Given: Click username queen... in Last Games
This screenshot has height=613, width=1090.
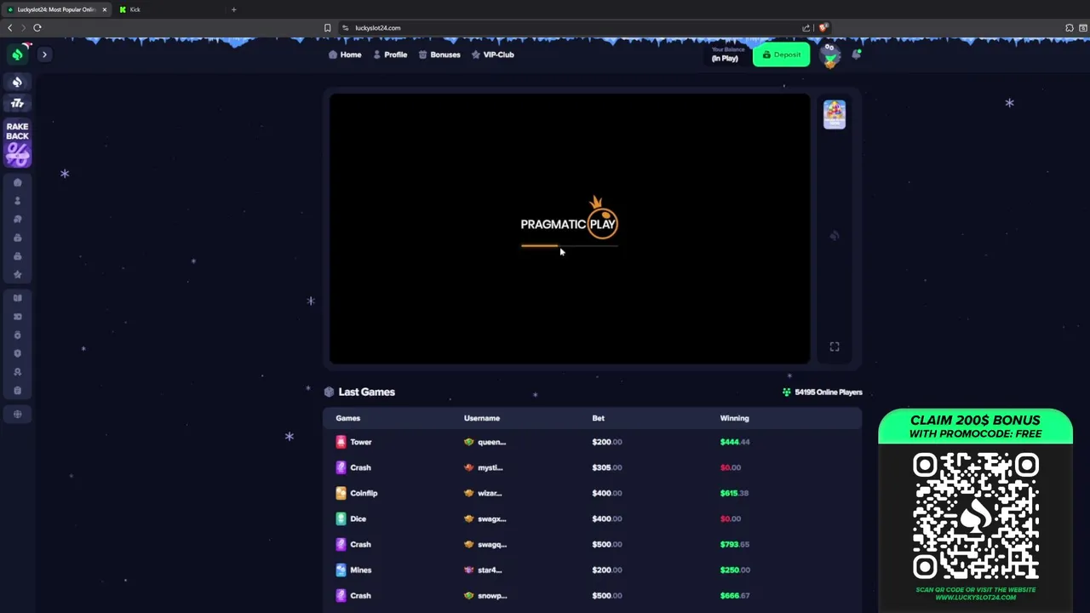Looking at the screenshot, I should click(x=491, y=442).
